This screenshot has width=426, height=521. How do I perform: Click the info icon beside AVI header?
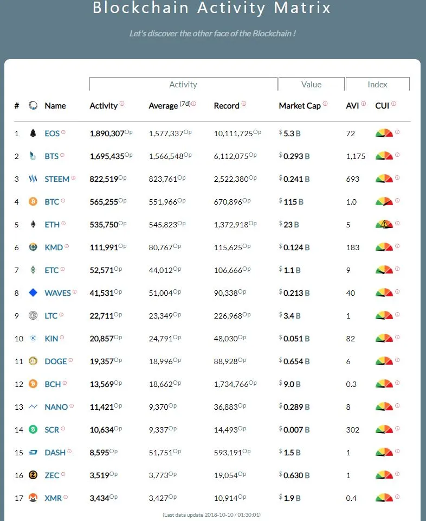pos(364,104)
